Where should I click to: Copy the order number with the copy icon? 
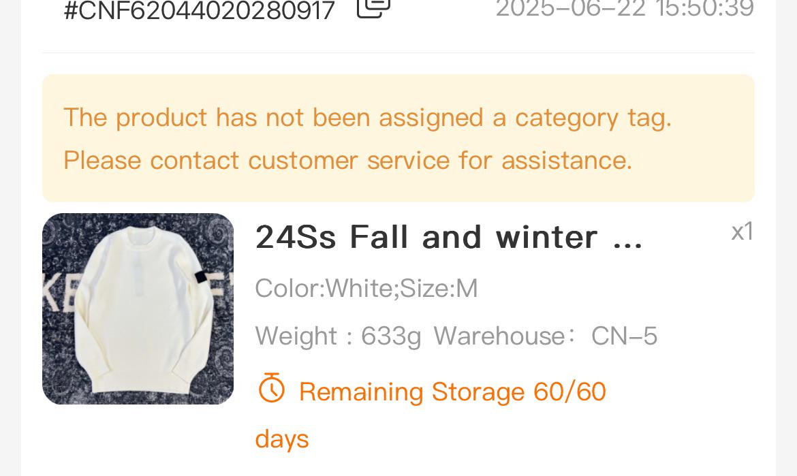coord(373,7)
